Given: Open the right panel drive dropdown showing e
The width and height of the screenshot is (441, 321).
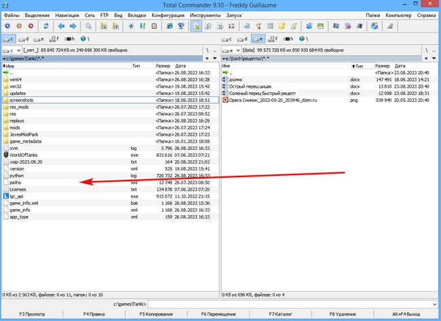Looking at the screenshot, I should [231, 50].
